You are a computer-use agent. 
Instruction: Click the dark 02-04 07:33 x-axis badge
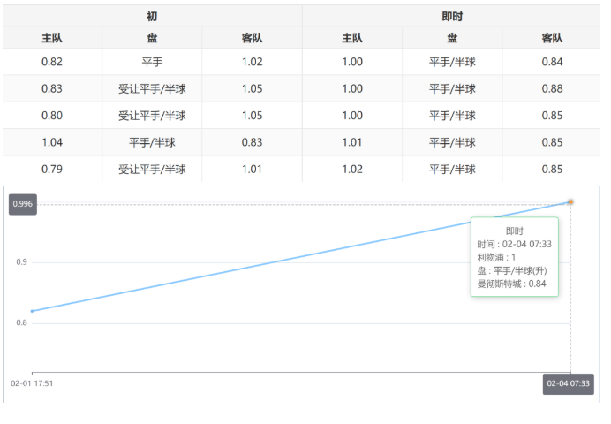(568, 383)
